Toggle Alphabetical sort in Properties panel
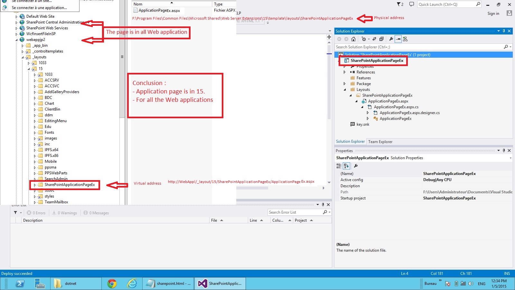Viewport: 515px width, 290px height. (x=346, y=166)
